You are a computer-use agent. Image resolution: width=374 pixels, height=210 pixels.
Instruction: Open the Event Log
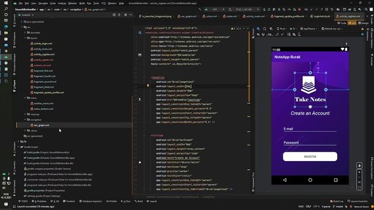pos(337,201)
